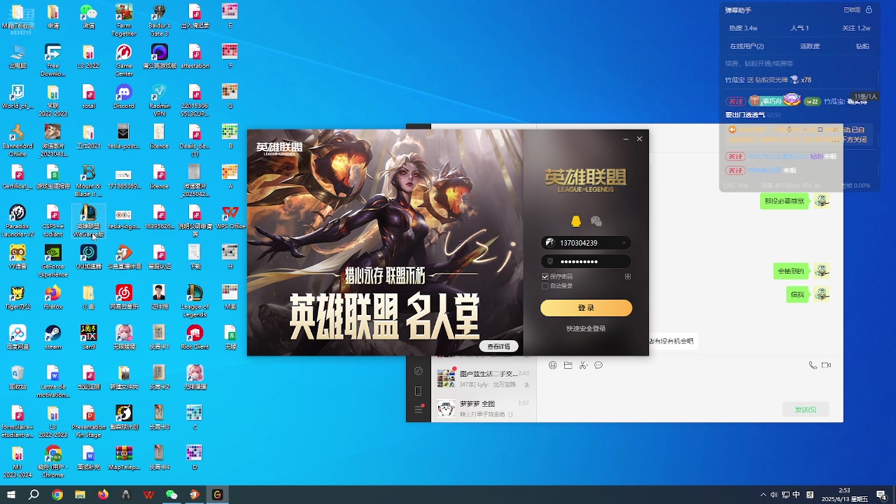
Task: Select the 活跃度 tab in danmu assistant
Action: tap(810, 46)
